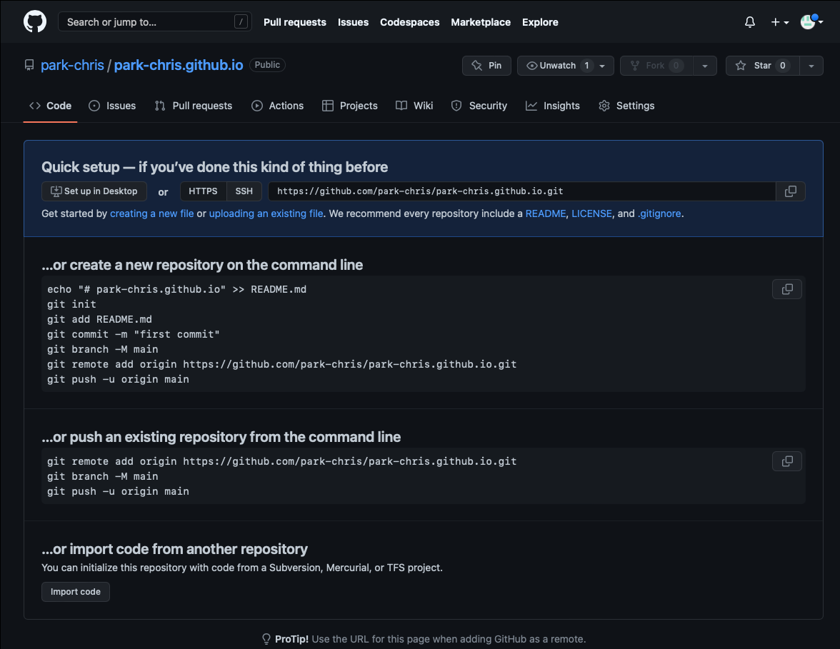Click the README link
The width and height of the screenshot is (840, 649).
[546, 213]
